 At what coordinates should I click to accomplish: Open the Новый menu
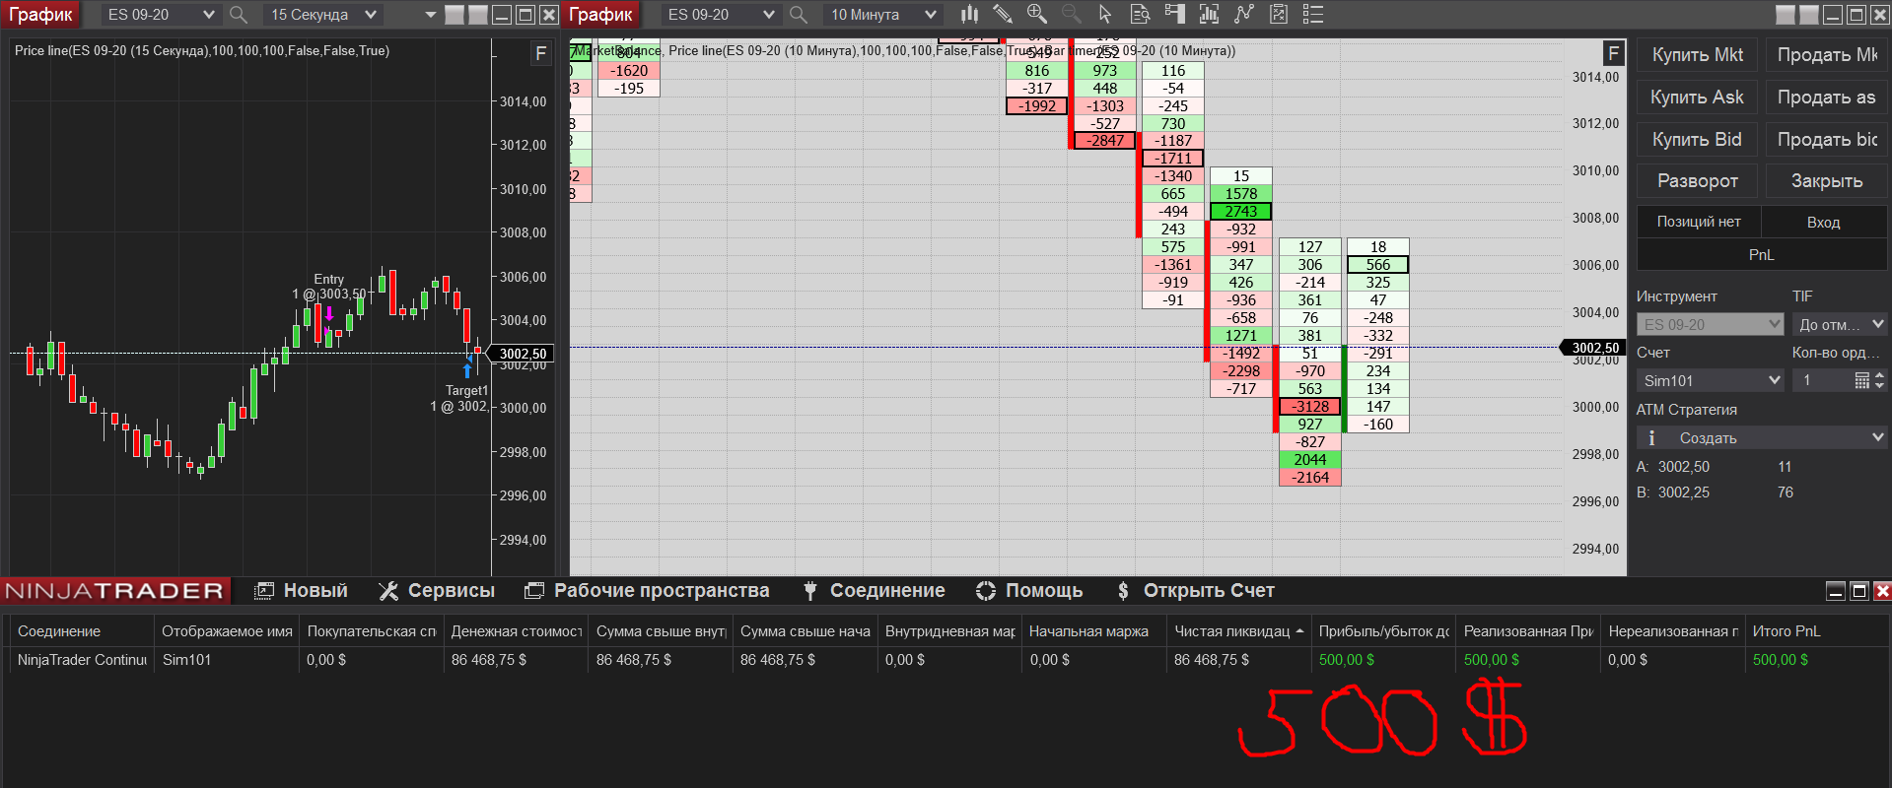(302, 591)
